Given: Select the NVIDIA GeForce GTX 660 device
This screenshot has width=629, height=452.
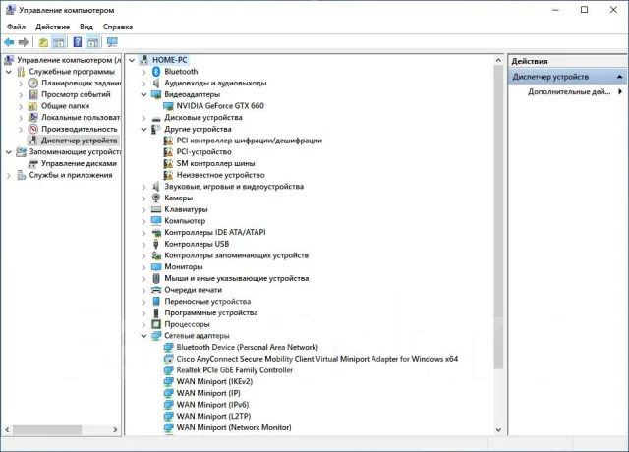Looking at the screenshot, I should tap(220, 106).
